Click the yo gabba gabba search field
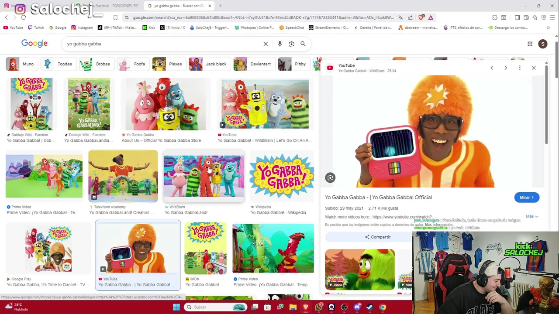 click(x=162, y=44)
